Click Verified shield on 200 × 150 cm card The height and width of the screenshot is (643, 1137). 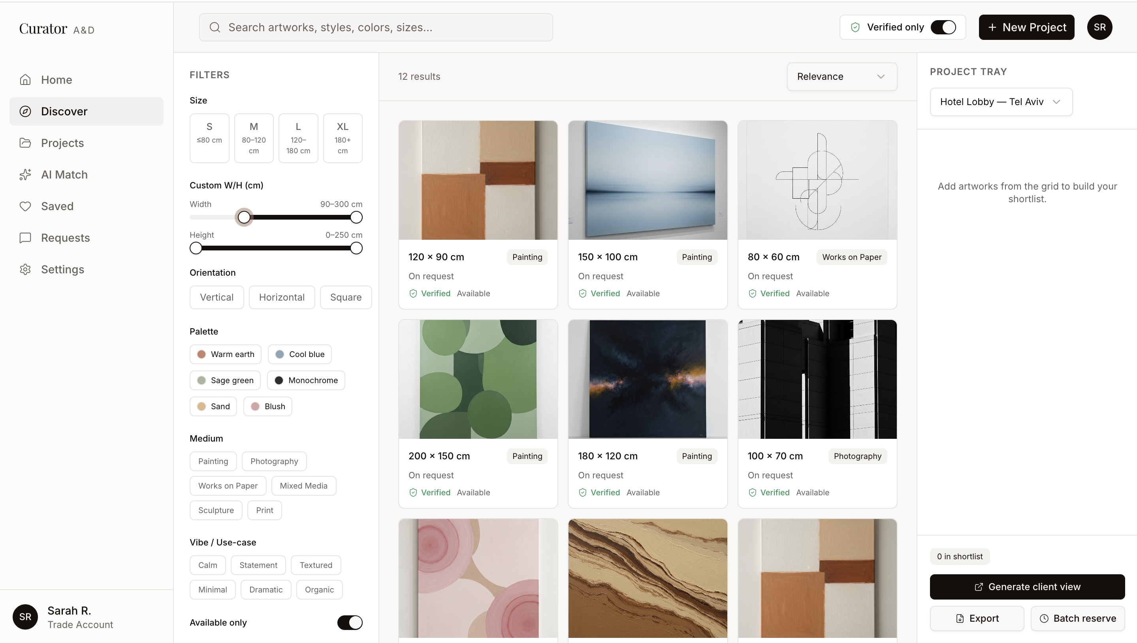click(x=413, y=493)
